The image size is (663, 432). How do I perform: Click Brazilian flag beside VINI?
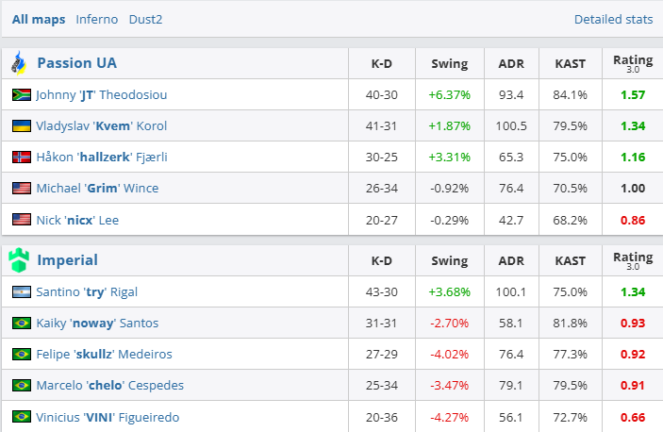click(22, 416)
